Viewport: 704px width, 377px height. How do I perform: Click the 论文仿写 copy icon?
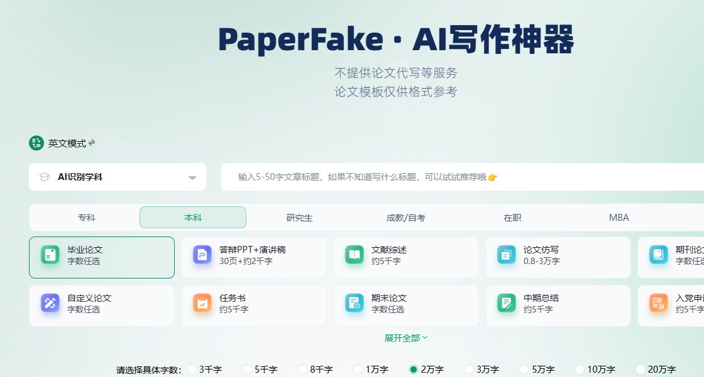pos(507,255)
